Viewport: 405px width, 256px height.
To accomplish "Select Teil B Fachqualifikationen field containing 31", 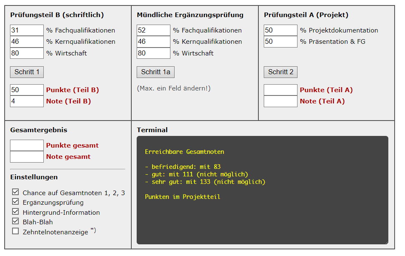I will [x=27, y=30].
